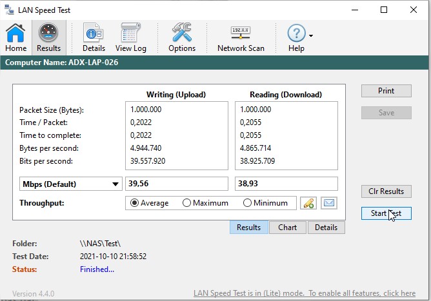This screenshot has height=301, width=431.
Task: Click download Bytes per second 4.865.714
Action: 256,148
